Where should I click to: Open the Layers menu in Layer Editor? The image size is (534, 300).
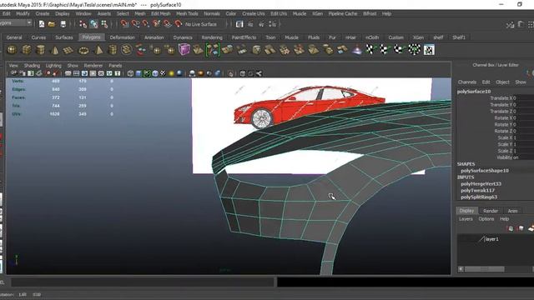(466, 219)
